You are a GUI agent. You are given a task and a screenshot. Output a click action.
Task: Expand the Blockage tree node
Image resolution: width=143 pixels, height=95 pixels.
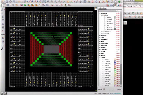100,39
